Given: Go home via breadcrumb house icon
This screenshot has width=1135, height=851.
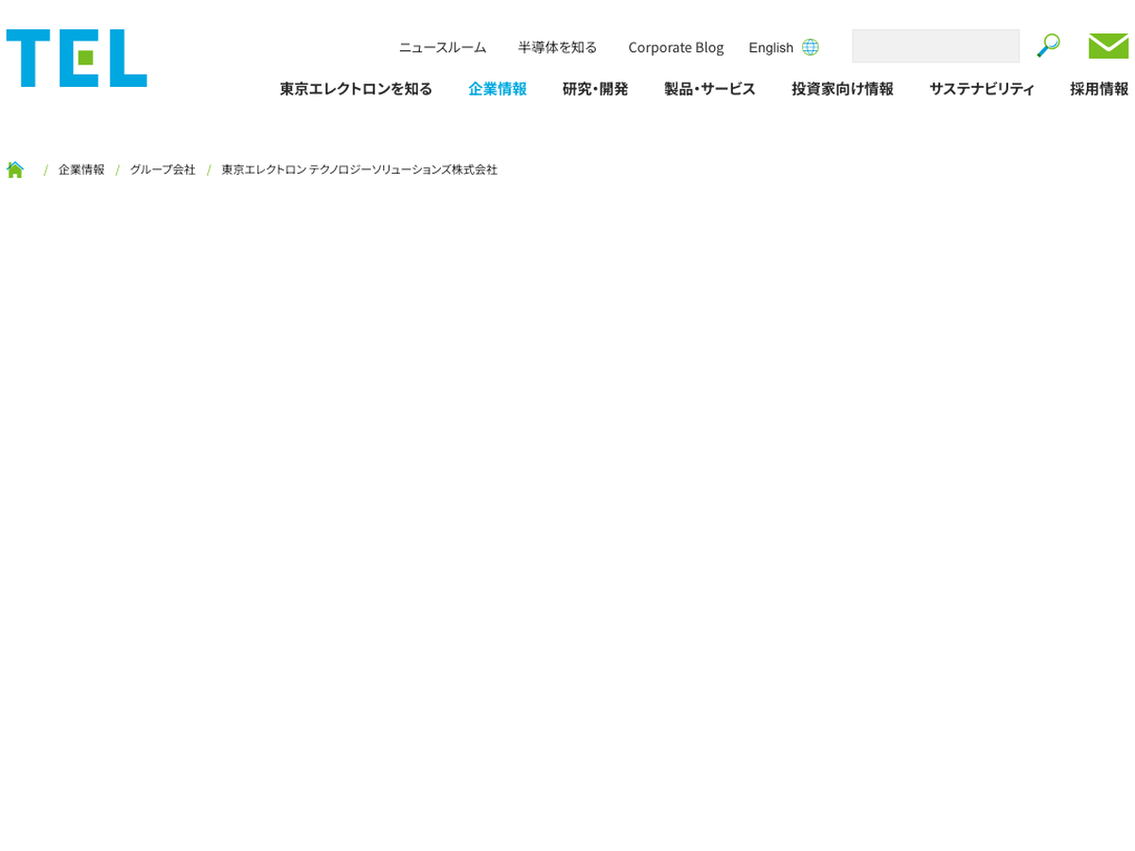Looking at the screenshot, I should [x=15, y=170].
